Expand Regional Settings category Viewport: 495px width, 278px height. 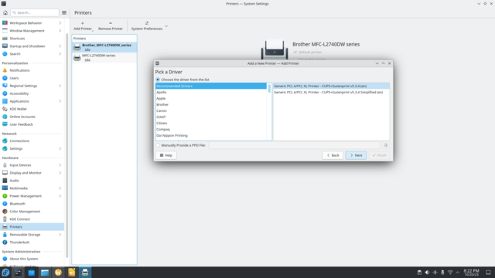coord(60,86)
